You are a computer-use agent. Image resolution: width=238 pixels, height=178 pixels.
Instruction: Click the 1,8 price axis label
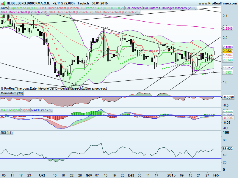pos(225,82)
